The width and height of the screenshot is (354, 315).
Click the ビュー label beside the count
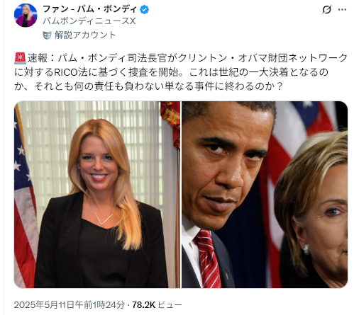coord(170,305)
